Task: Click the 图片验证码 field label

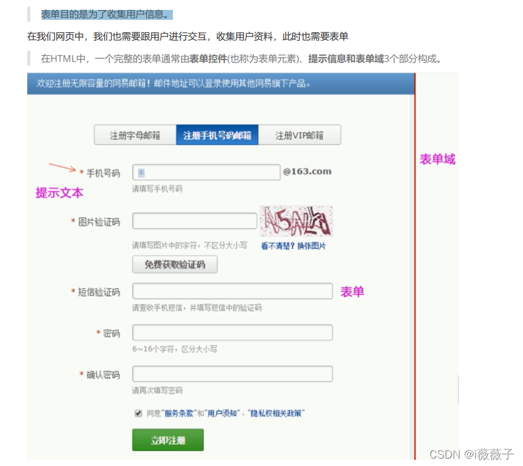Action: (99, 222)
